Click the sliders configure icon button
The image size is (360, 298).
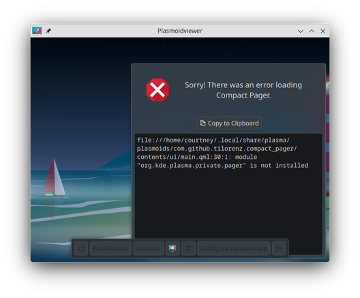[x=188, y=248]
